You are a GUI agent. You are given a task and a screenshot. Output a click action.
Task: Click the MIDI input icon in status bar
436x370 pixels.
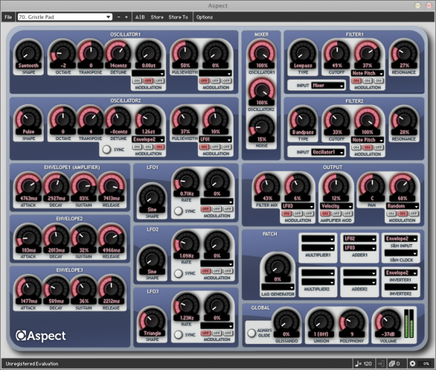click(x=382, y=364)
